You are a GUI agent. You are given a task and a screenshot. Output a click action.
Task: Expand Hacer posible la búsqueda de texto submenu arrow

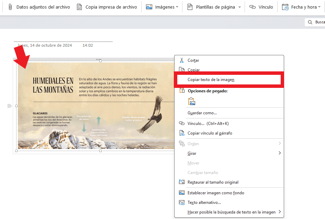pyautogui.click(x=280, y=211)
